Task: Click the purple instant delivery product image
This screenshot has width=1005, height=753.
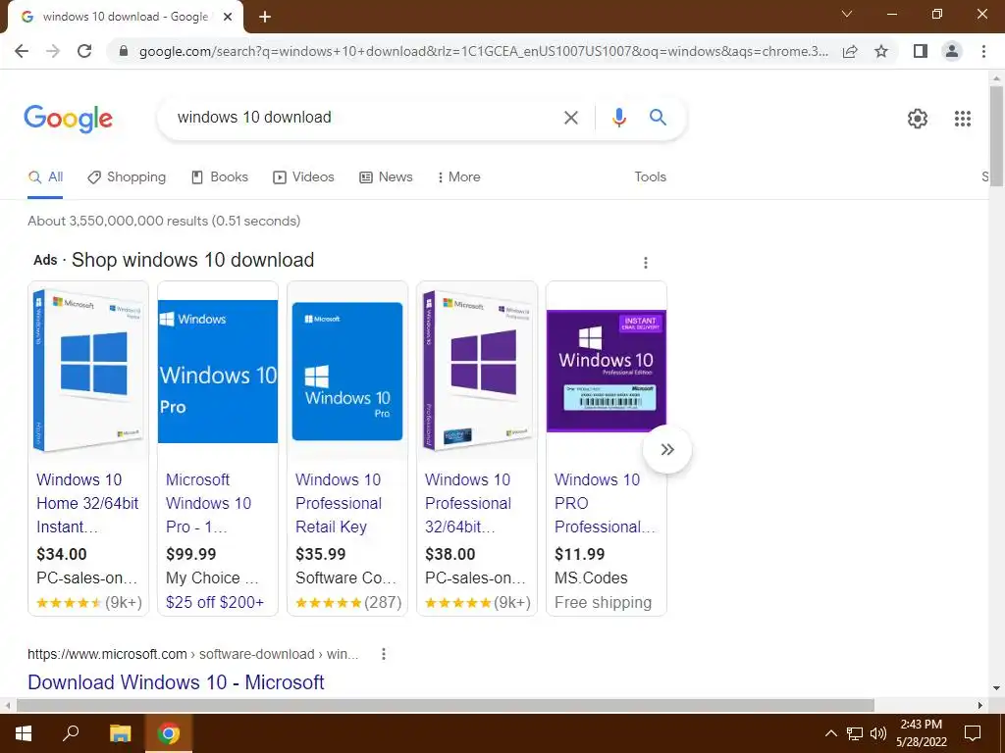Action: click(607, 371)
